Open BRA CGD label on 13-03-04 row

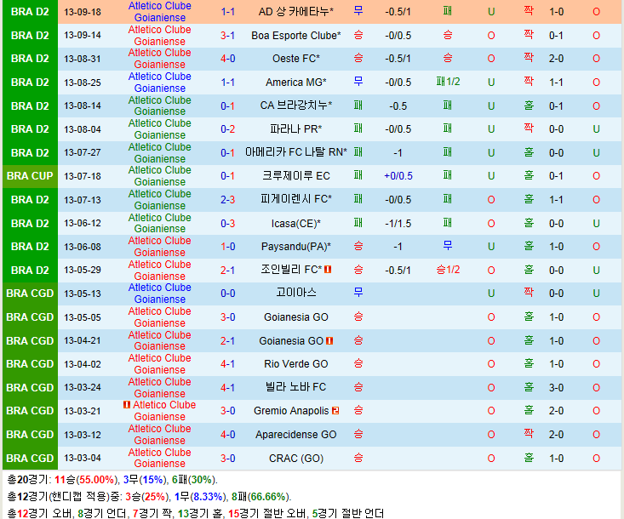click(x=30, y=458)
